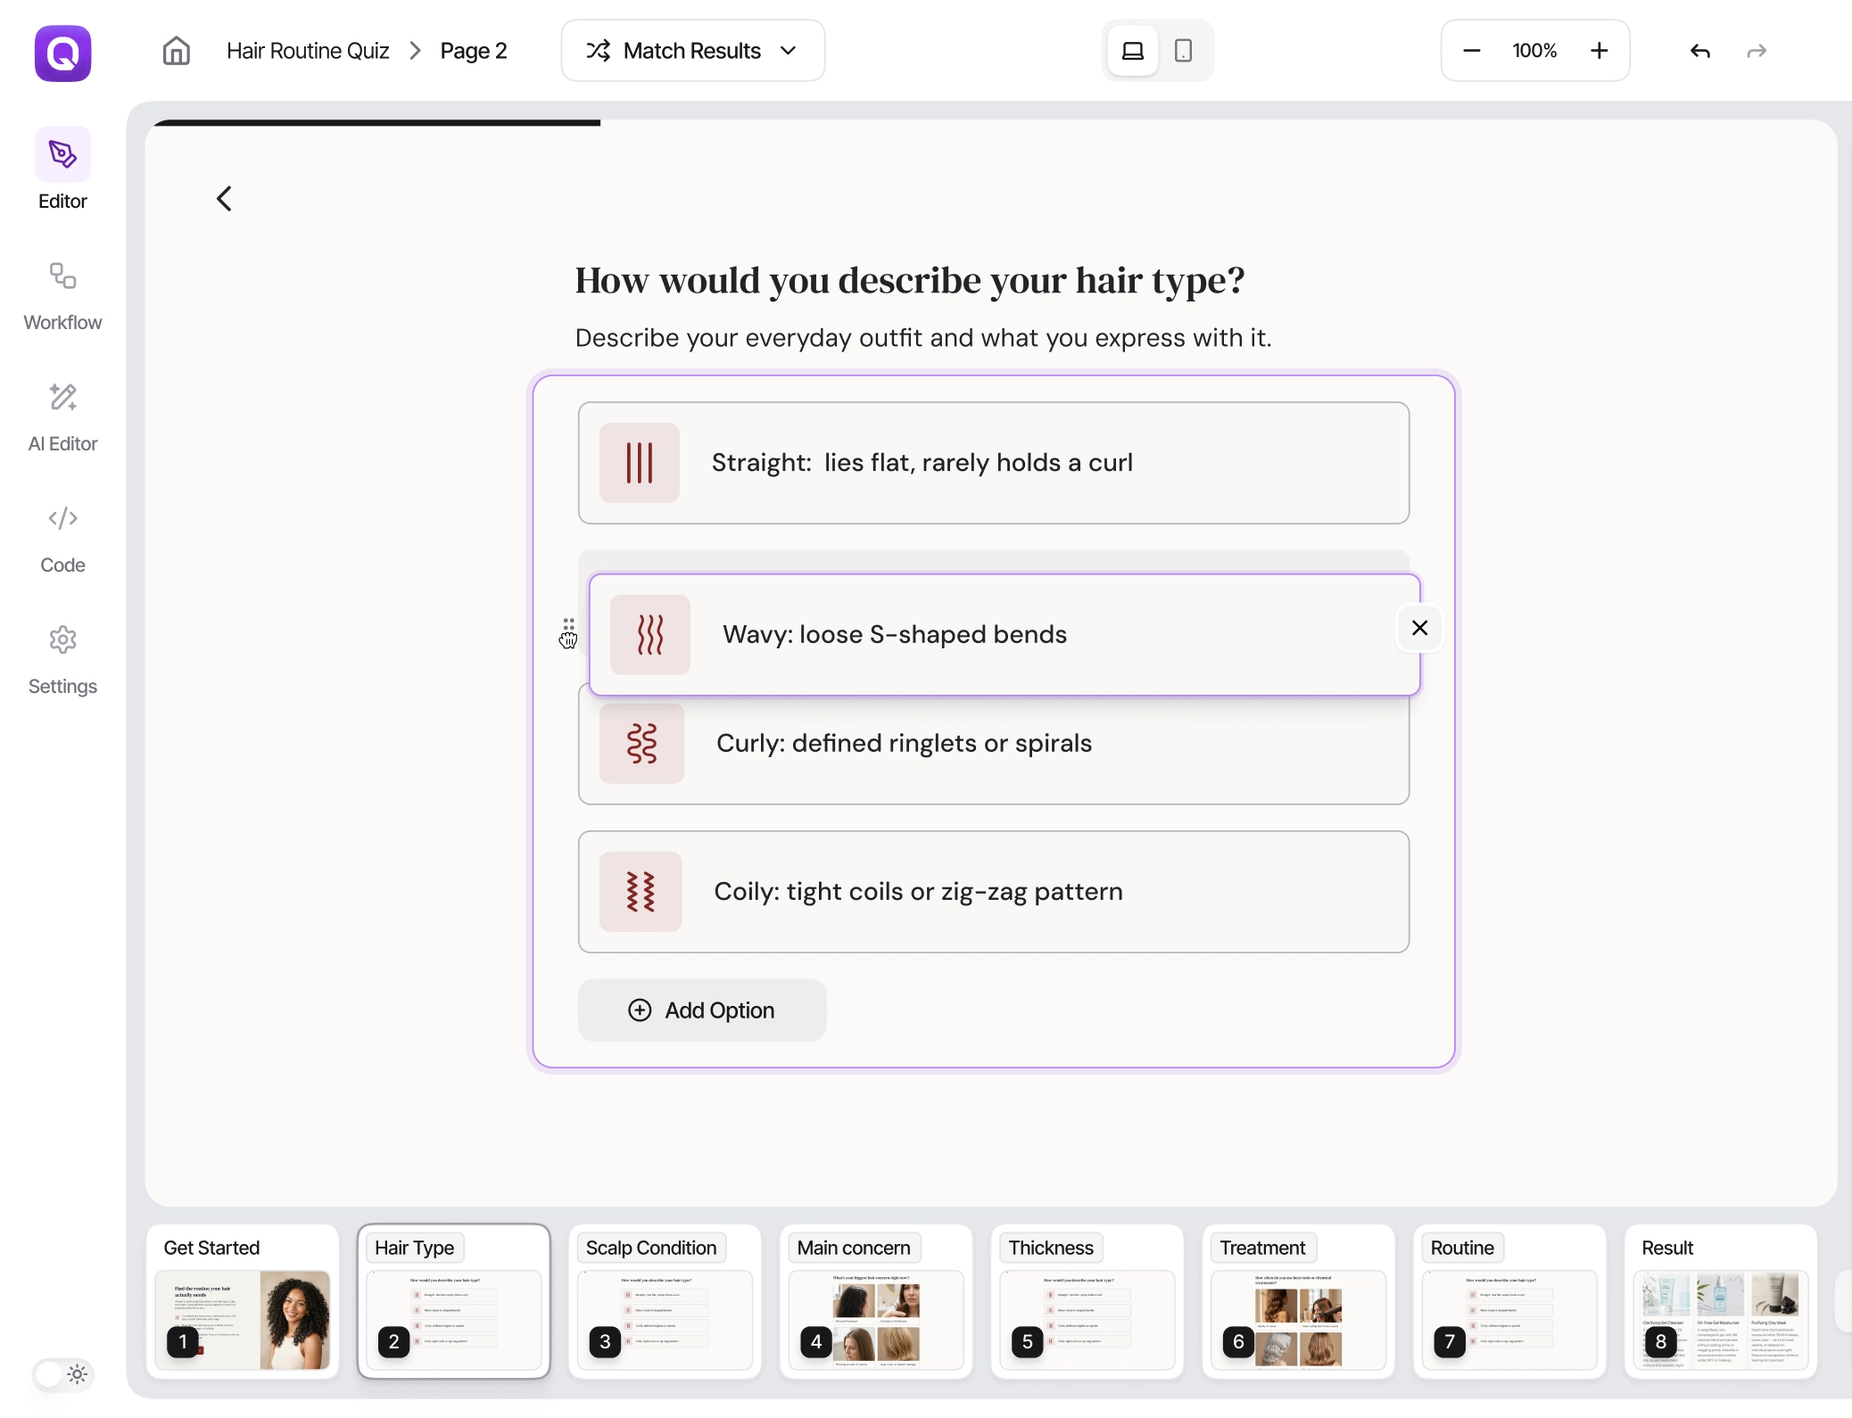
Task: Zoom out with the minus button
Action: click(1472, 51)
